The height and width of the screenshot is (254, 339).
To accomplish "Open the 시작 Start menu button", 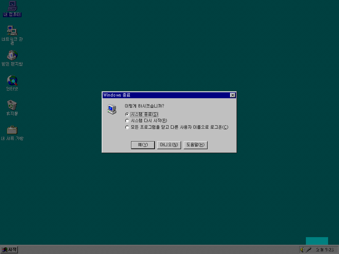I will pos(9,250).
